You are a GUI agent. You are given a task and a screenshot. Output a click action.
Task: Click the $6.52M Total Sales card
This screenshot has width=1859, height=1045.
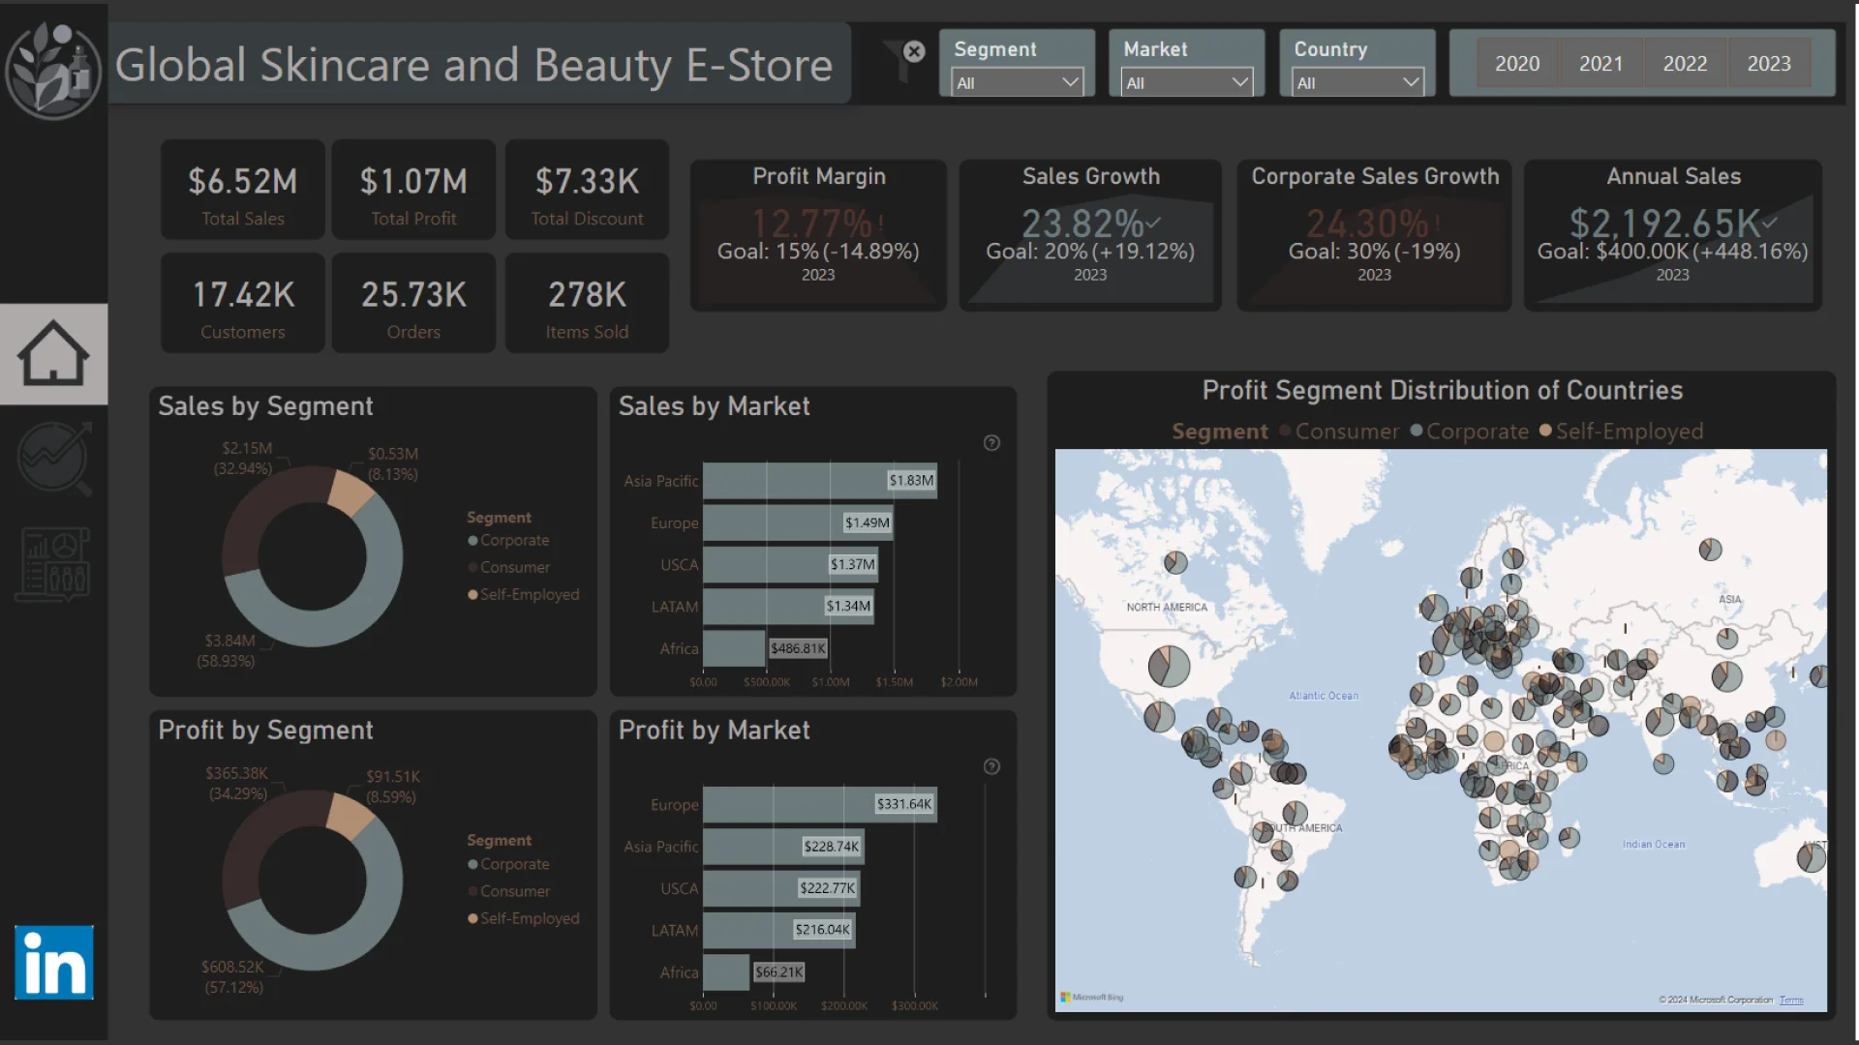243,190
